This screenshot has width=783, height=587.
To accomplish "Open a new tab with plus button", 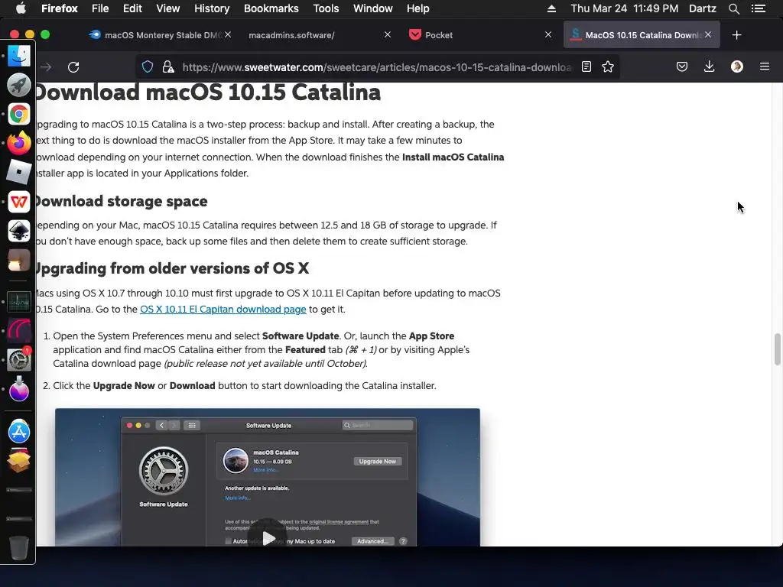I will [x=736, y=35].
